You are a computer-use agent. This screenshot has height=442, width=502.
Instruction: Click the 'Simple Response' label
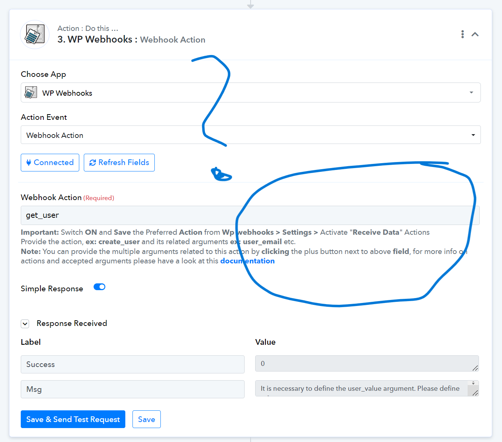52,289
